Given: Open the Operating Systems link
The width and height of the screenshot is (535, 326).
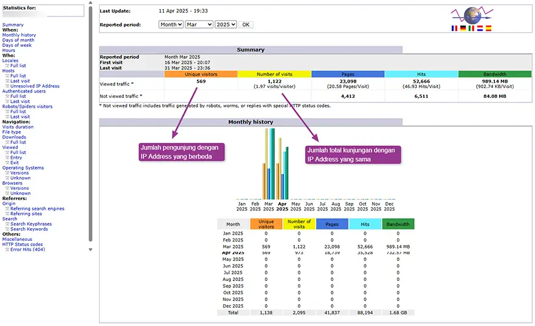Looking at the screenshot, I should tap(23, 168).
